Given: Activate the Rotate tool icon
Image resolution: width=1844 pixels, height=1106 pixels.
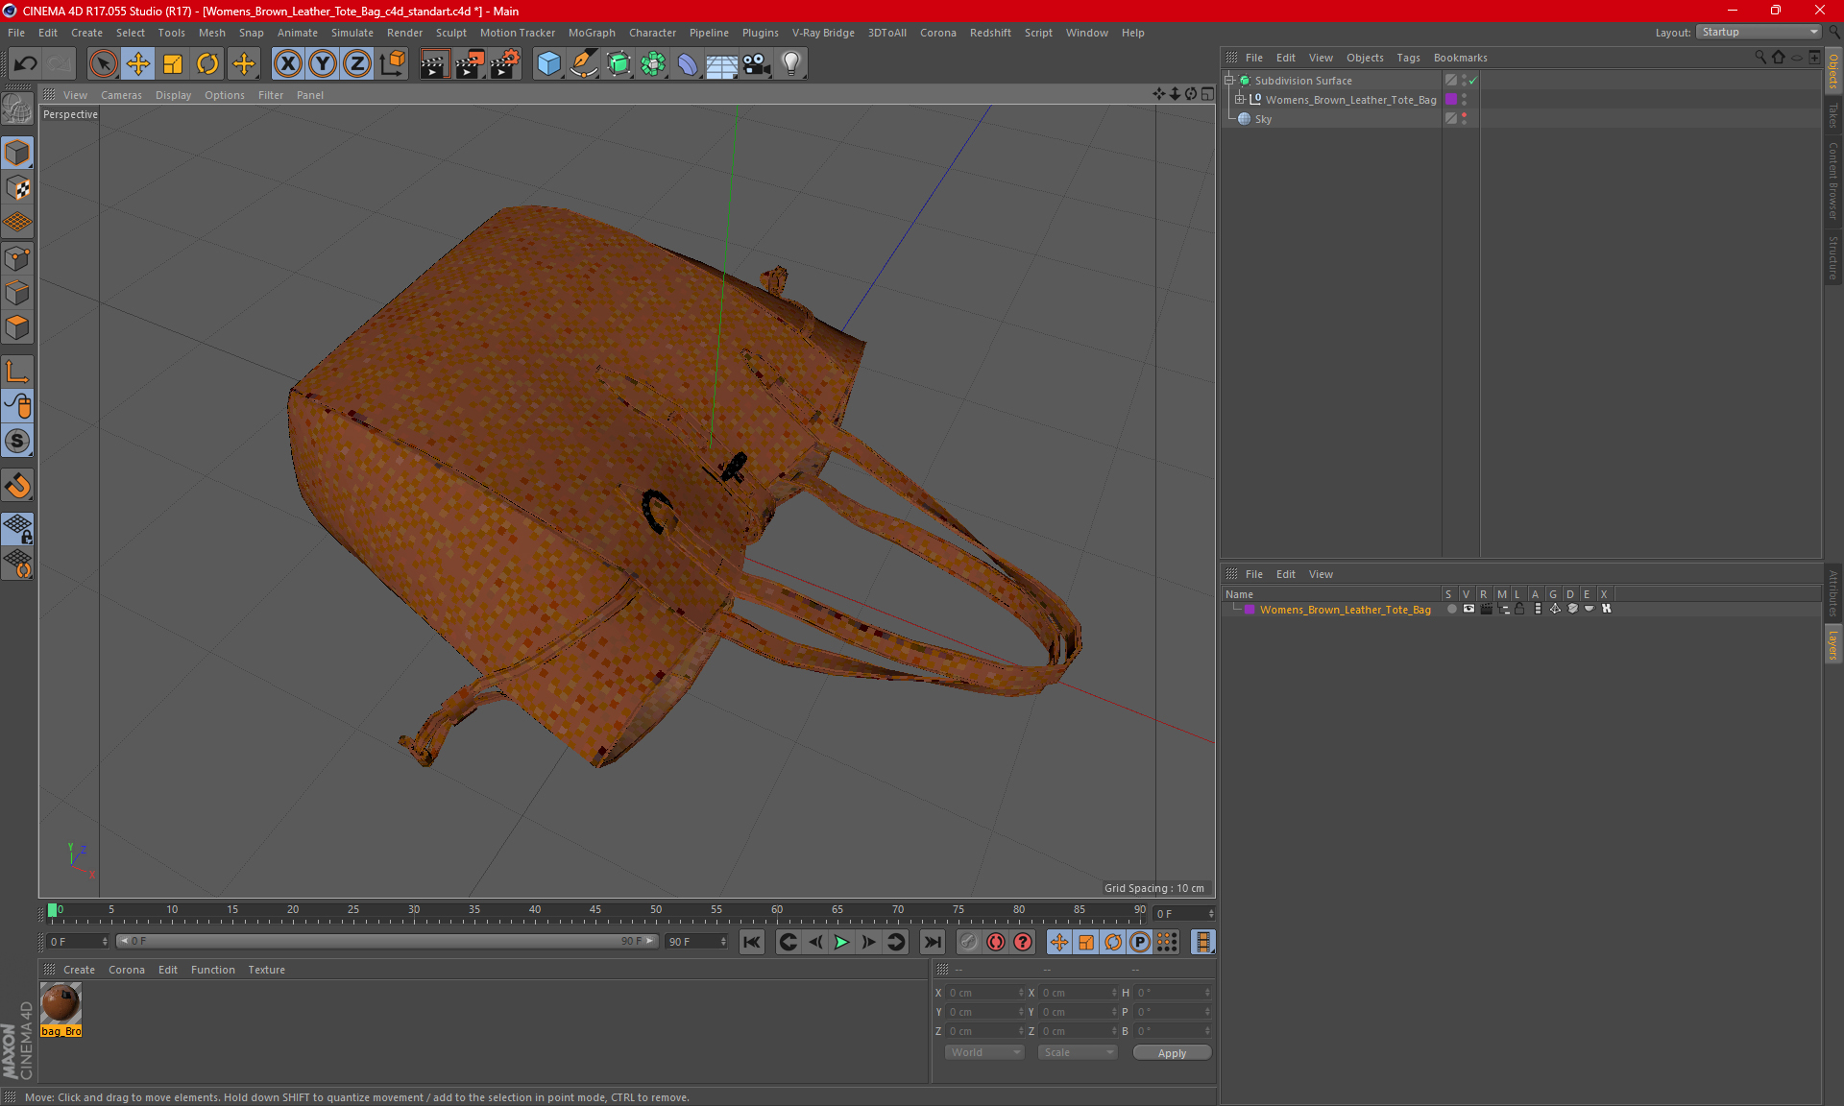Looking at the screenshot, I should tap(207, 64).
